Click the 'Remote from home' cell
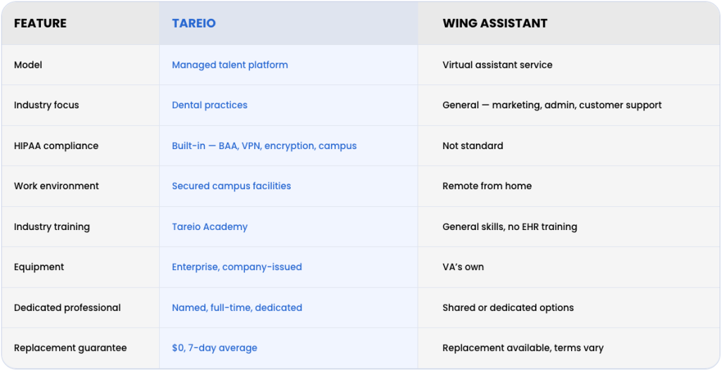The height and width of the screenshot is (370, 721). coord(487,186)
